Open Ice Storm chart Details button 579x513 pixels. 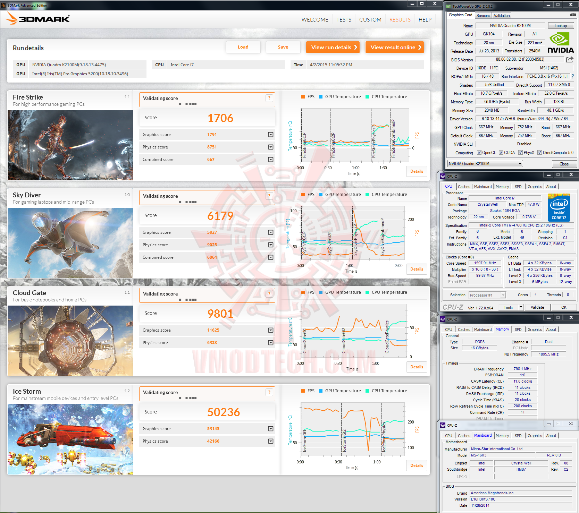tap(417, 465)
